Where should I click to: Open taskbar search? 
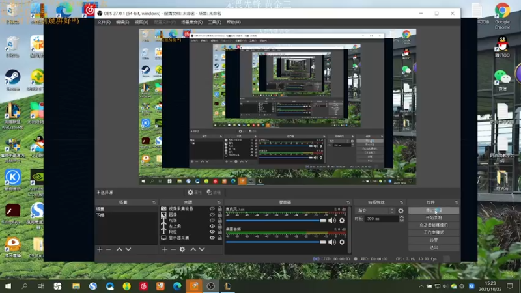point(24,286)
